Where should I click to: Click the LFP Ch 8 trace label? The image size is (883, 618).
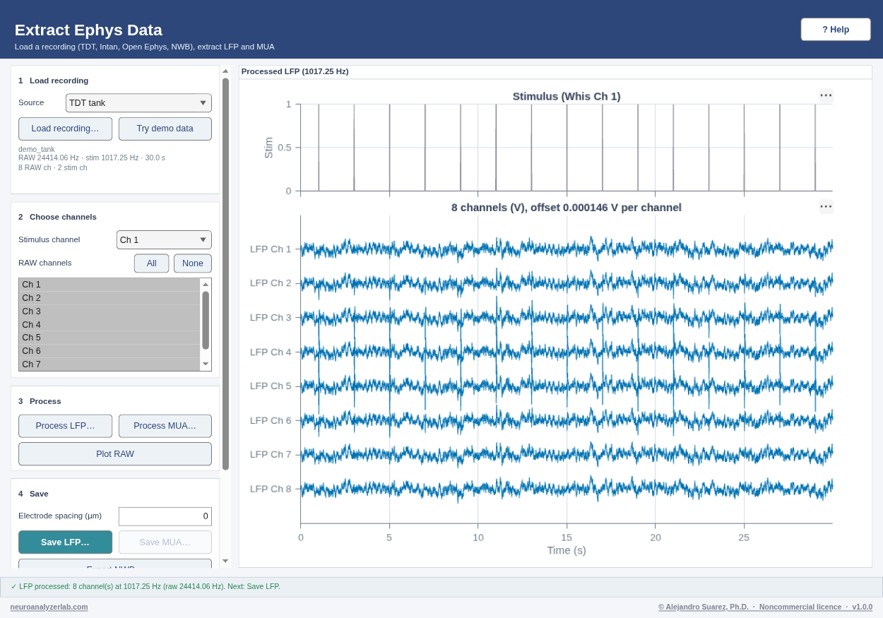click(271, 489)
